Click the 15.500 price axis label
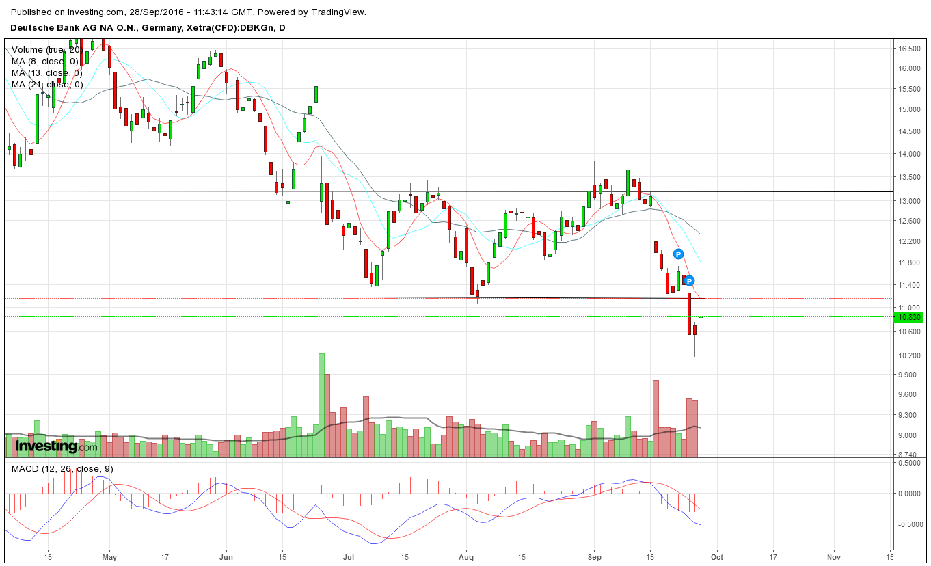Viewport: 931px width, 566px height. pos(910,90)
